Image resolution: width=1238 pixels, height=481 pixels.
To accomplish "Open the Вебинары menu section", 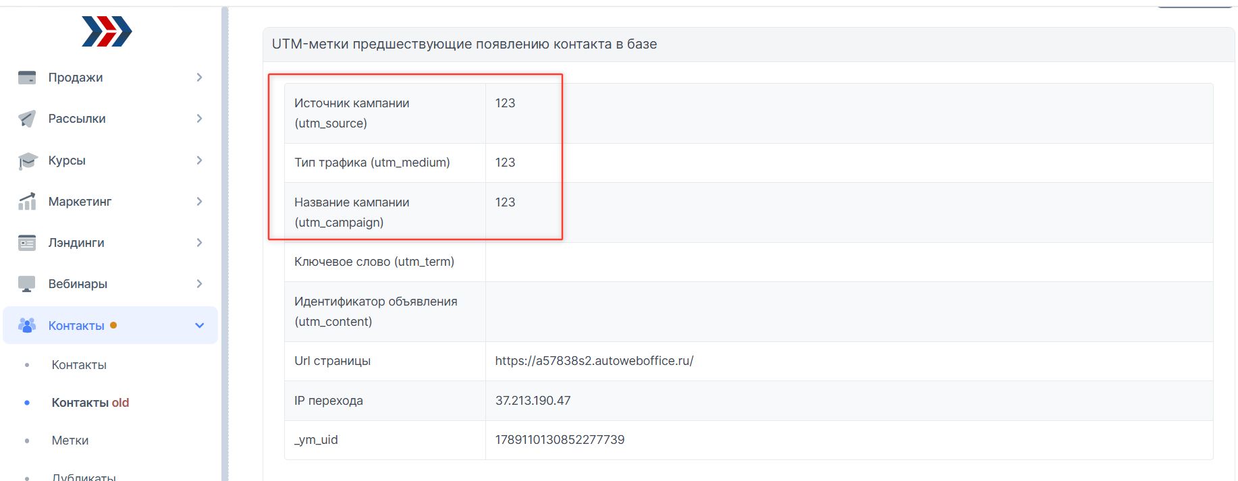I will click(78, 284).
